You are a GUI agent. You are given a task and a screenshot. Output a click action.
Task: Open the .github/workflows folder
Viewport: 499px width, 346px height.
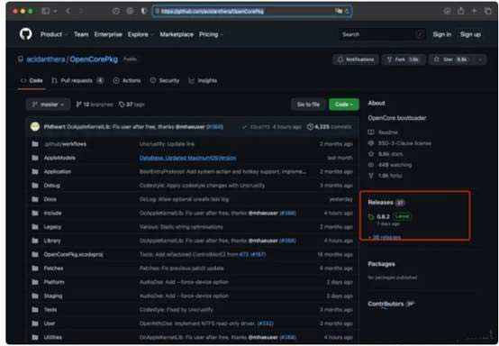tap(65, 144)
